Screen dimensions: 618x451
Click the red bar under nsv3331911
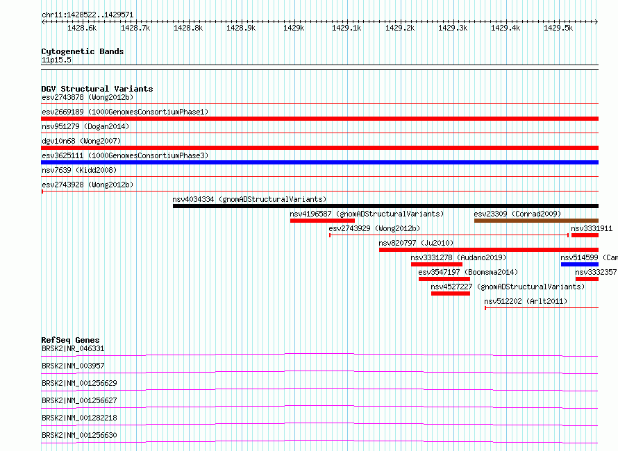(585, 235)
